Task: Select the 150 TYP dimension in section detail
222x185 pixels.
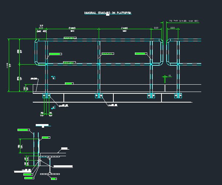Action: coord(19,146)
